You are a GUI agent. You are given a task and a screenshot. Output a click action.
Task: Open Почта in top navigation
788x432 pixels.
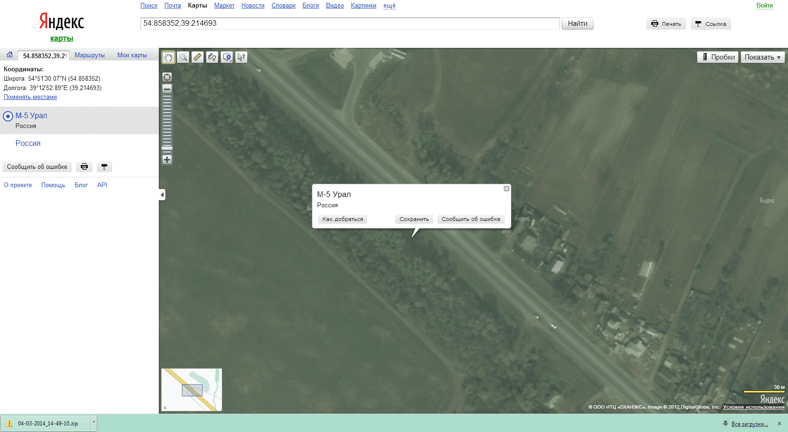coord(172,6)
